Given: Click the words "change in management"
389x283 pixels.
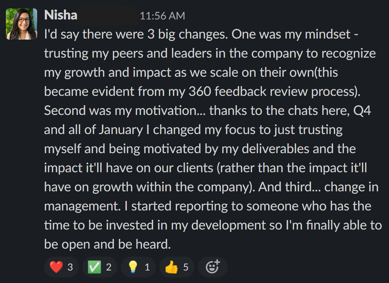Looking at the screenshot, I should [x=212, y=197].
